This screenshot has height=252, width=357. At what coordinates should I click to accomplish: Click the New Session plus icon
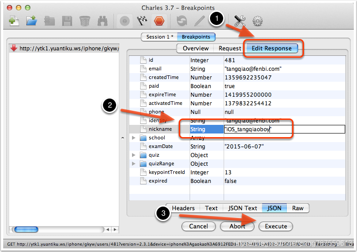[14, 21]
